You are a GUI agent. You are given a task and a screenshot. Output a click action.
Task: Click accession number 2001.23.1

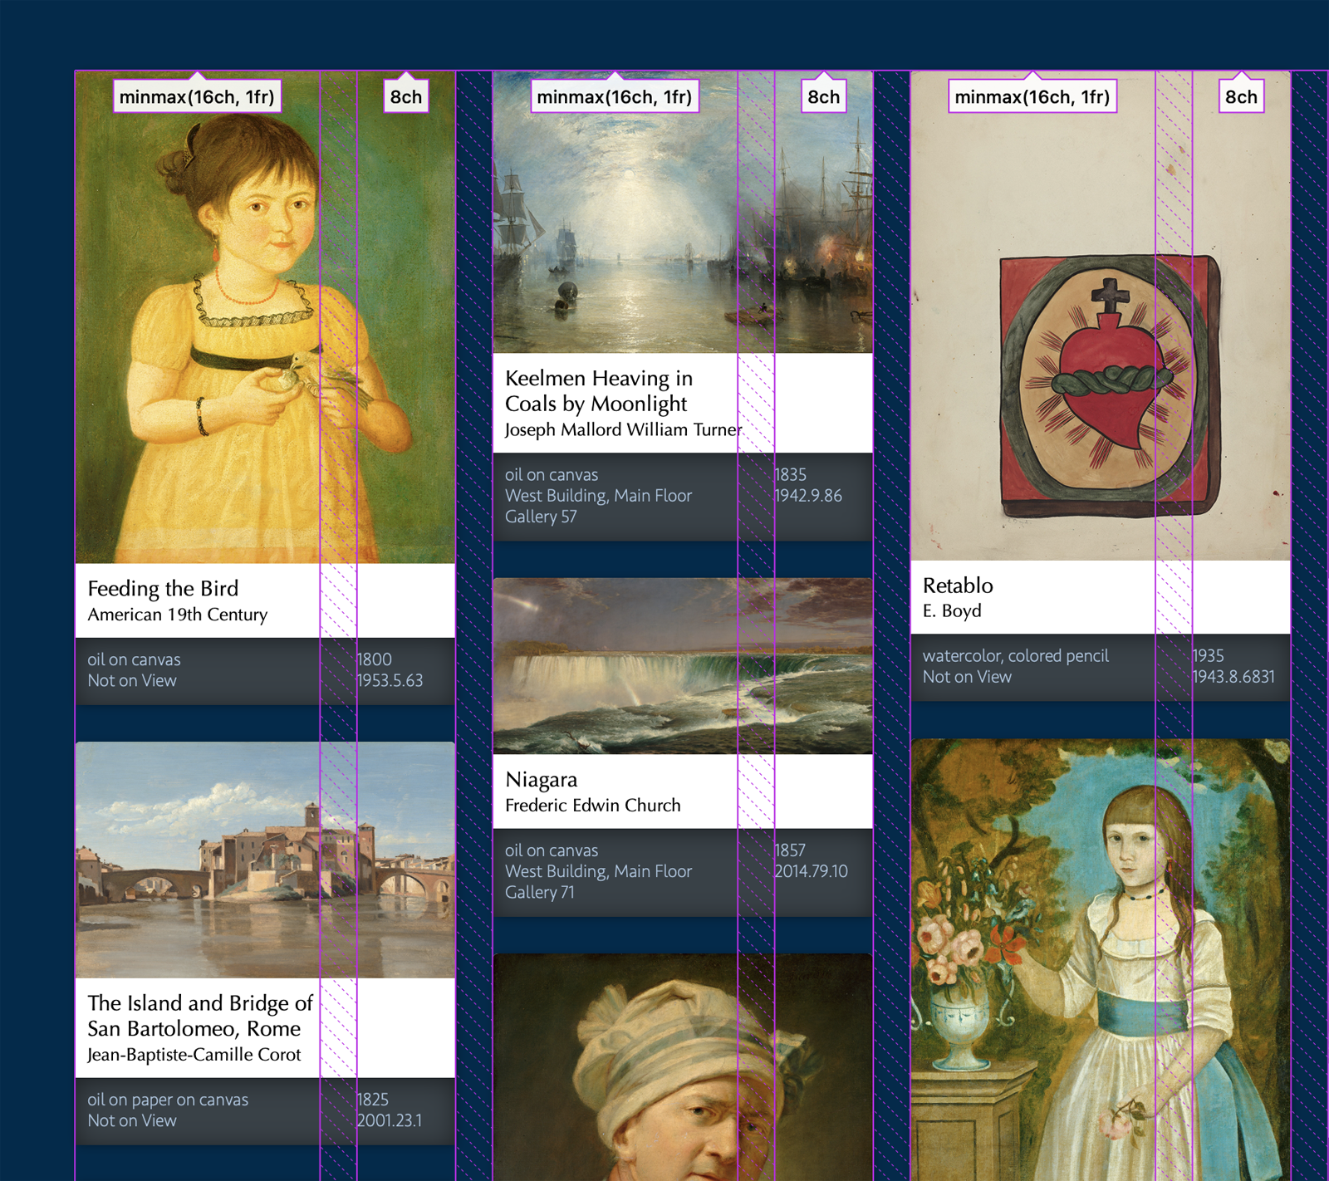[x=390, y=1120]
